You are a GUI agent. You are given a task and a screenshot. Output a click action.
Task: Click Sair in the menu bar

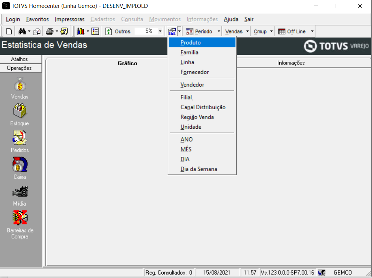pyautogui.click(x=249, y=19)
